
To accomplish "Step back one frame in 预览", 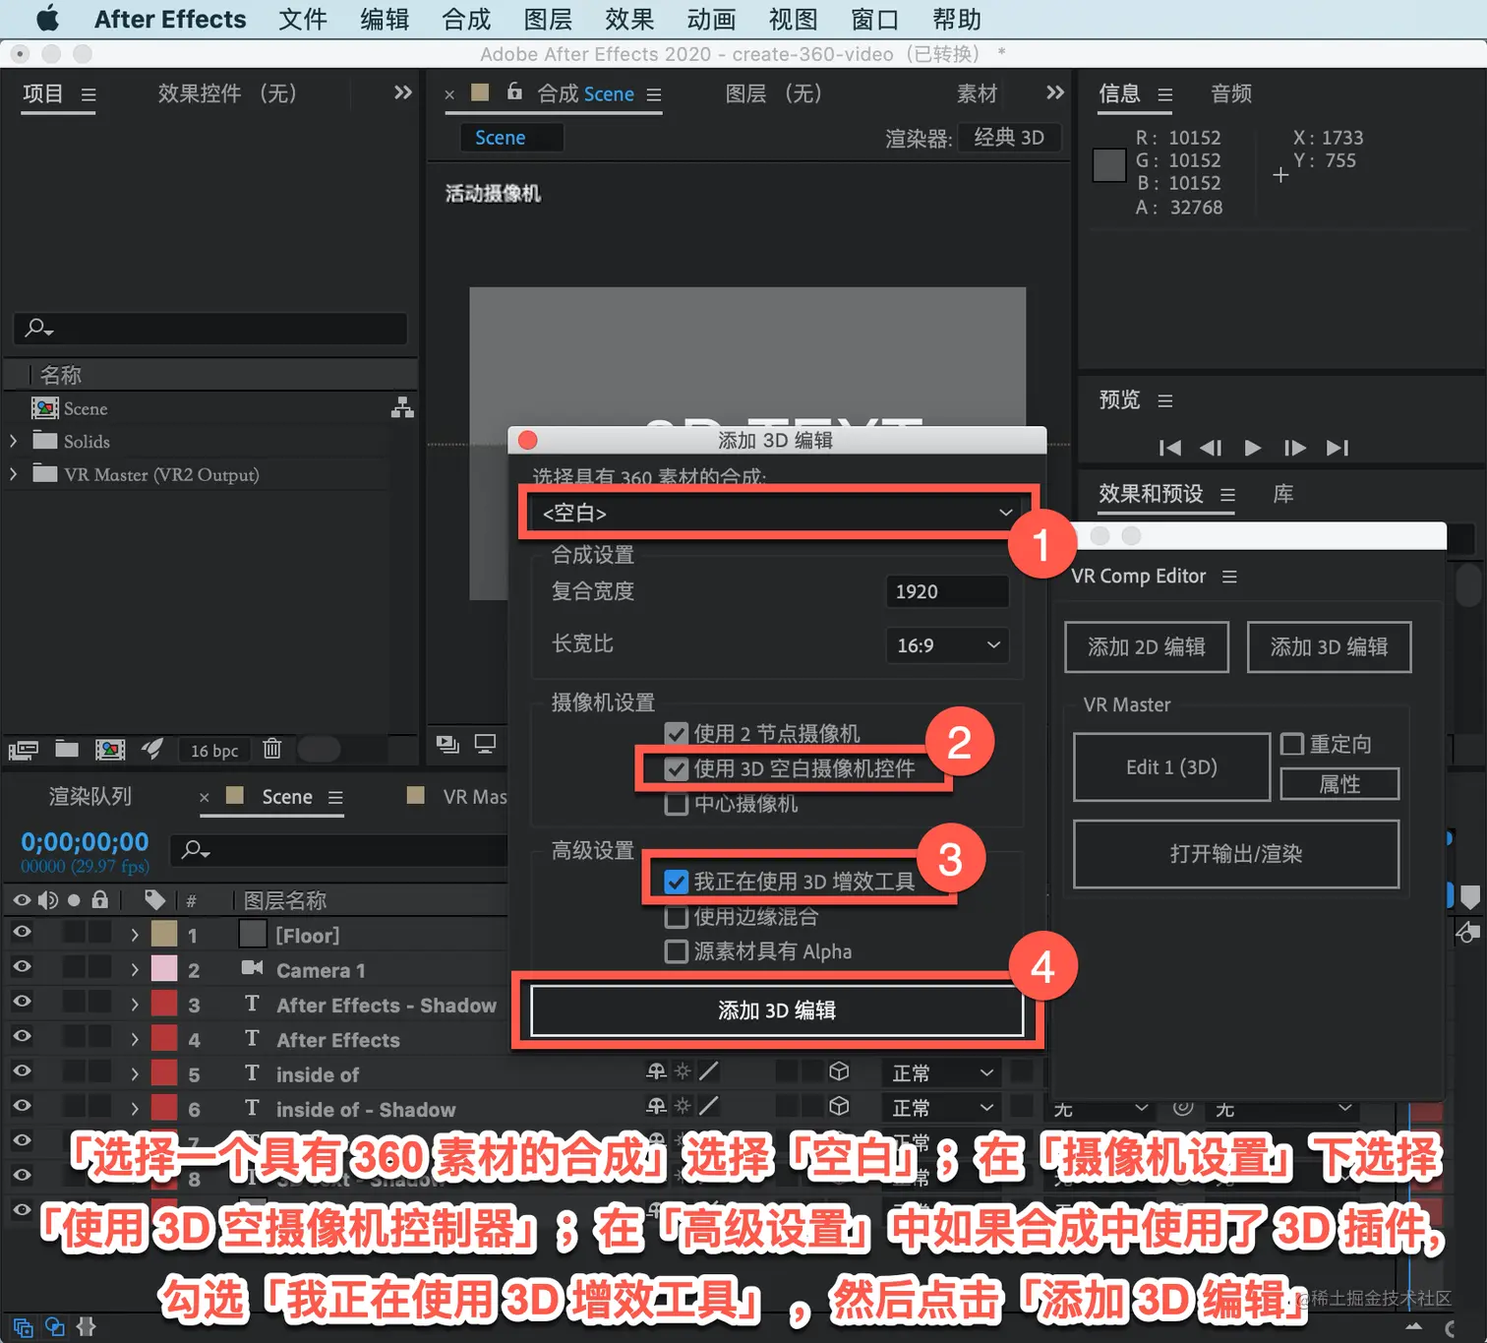I will point(1211,448).
